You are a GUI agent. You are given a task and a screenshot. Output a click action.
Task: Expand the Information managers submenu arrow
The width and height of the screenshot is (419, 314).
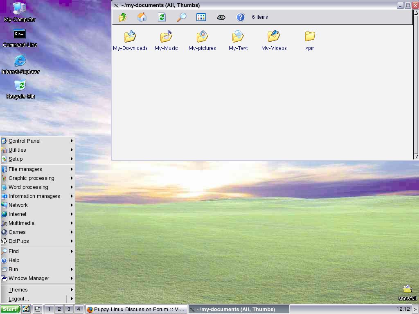click(x=72, y=196)
